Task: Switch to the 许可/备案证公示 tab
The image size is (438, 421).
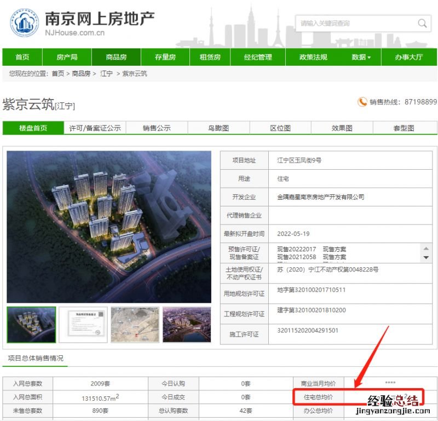Action: [95, 128]
